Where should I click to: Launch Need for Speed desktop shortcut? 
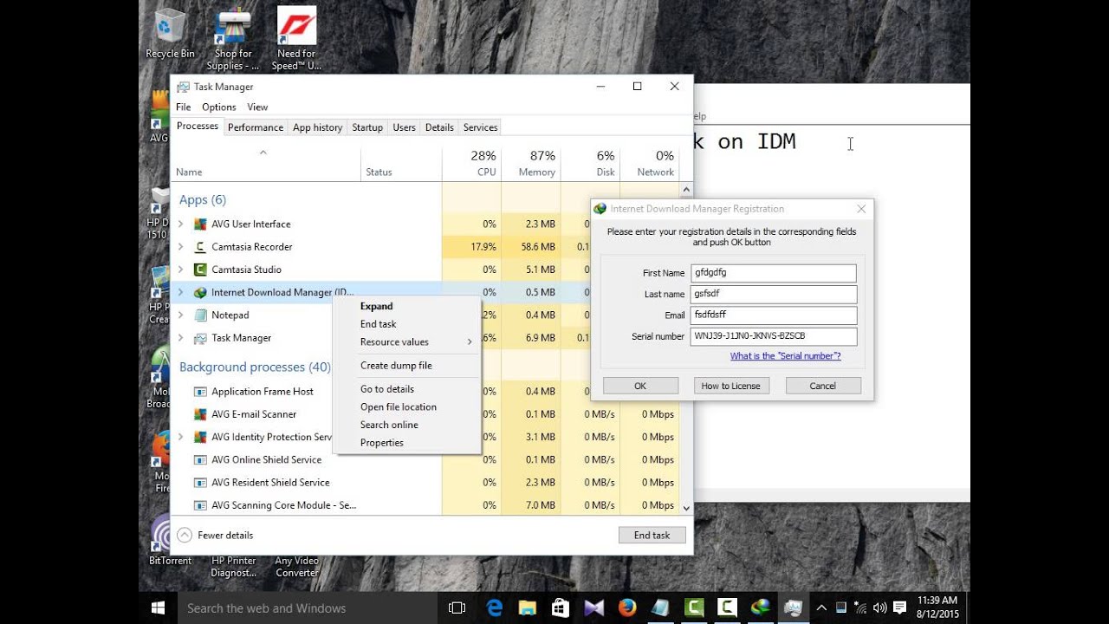[x=296, y=39]
